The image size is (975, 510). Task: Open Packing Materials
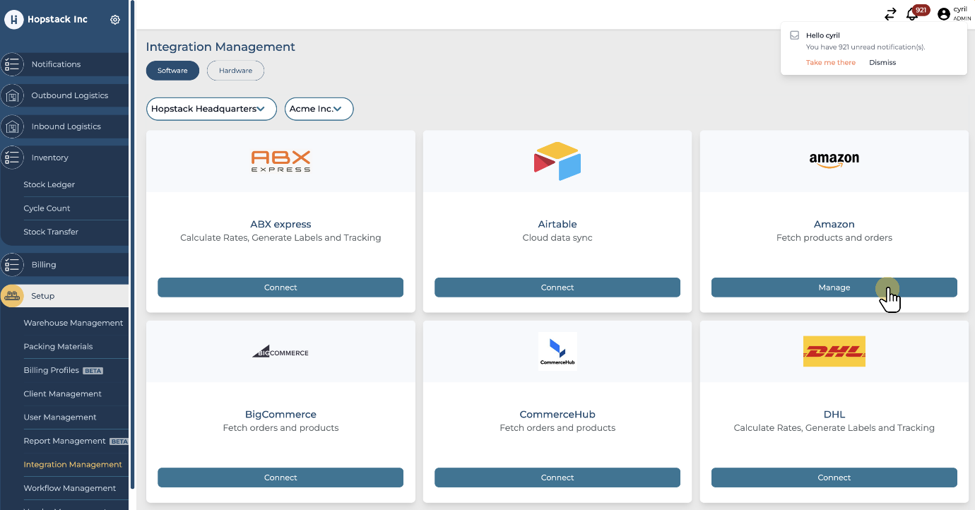point(58,347)
